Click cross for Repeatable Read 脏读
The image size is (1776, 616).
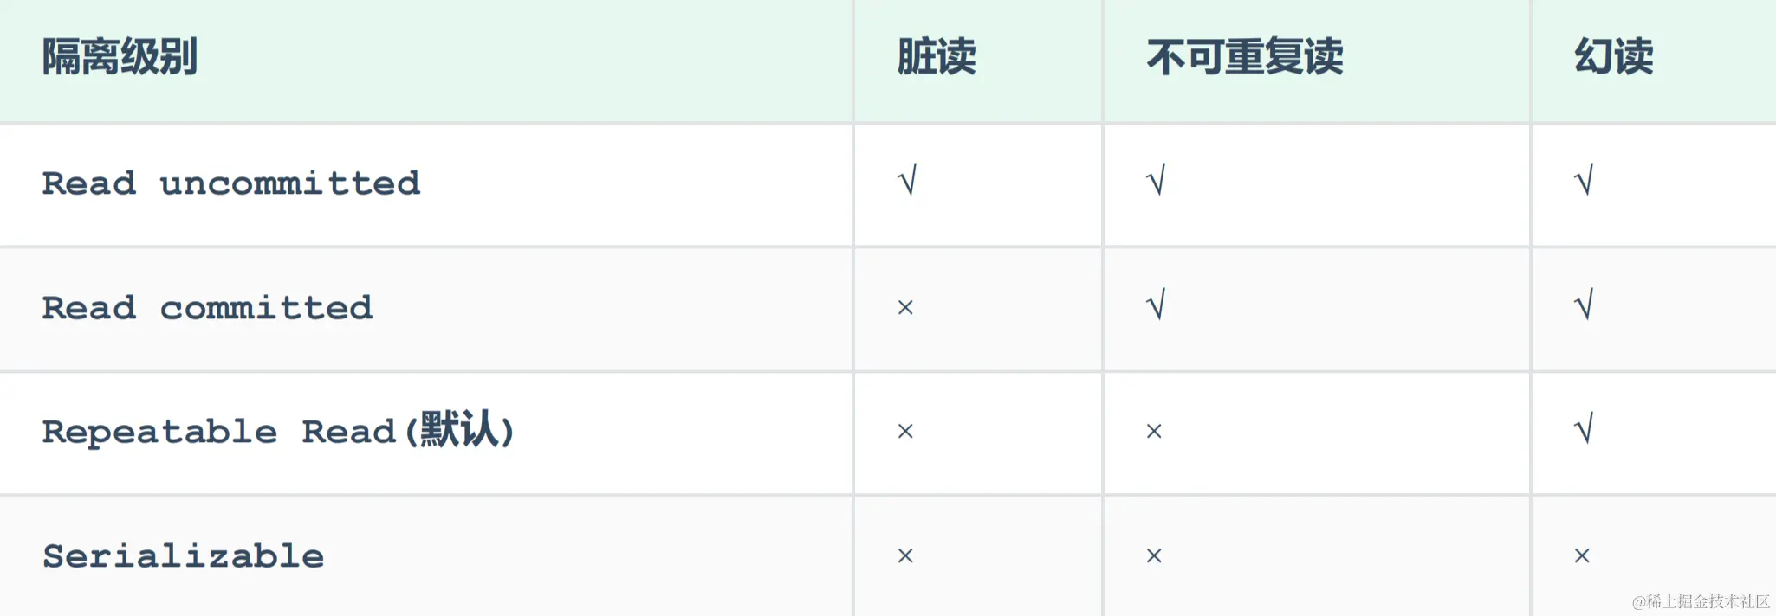905,431
